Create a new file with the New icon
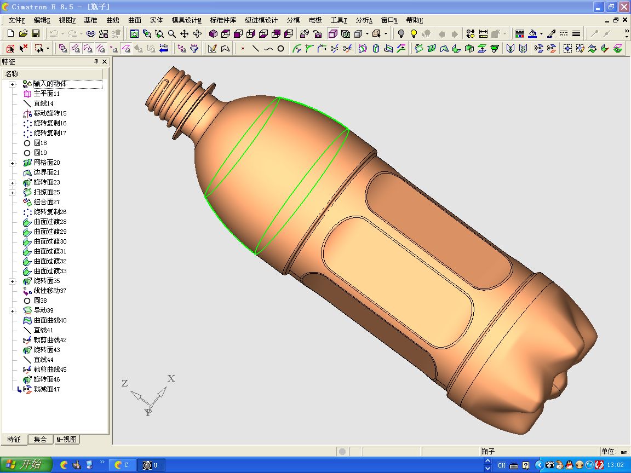Image resolution: width=631 pixels, height=473 pixels. [x=11, y=34]
